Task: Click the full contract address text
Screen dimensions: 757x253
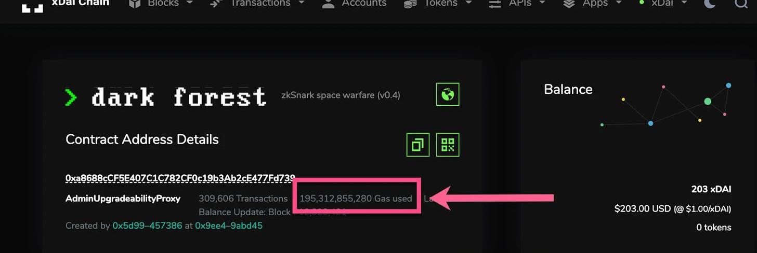Action: pos(180,178)
